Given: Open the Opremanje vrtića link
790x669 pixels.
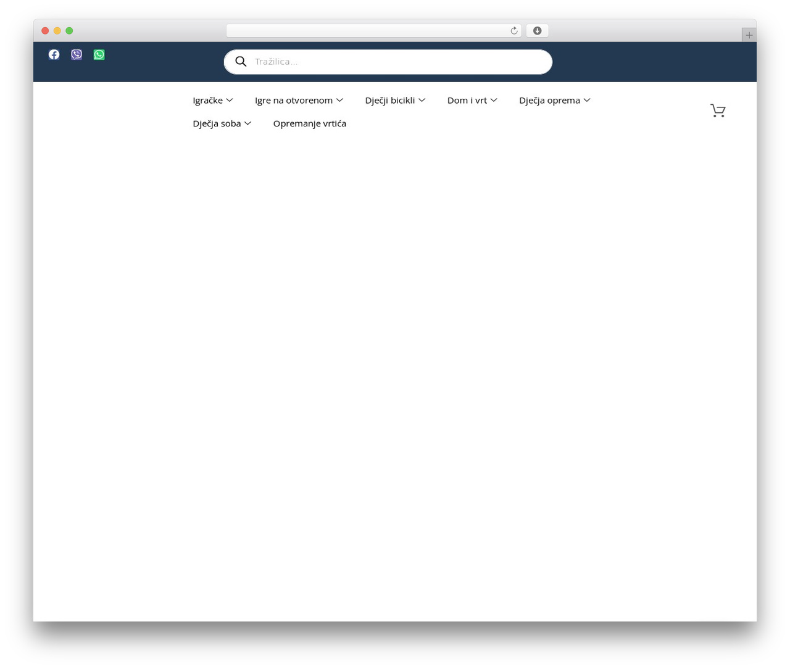Looking at the screenshot, I should pyautogui.click(x=310, y=123).
